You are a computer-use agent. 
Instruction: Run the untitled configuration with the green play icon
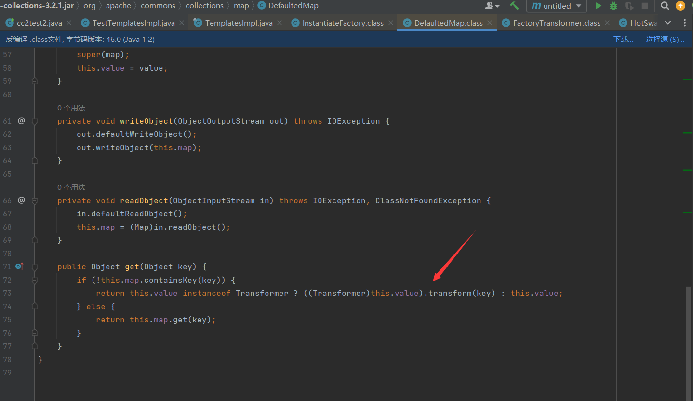598,6
